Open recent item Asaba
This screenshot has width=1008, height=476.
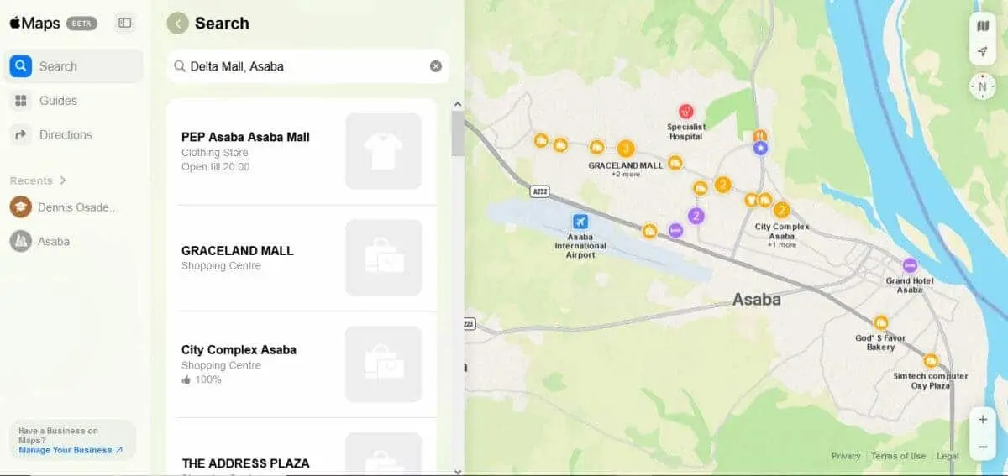coord(73,241)
